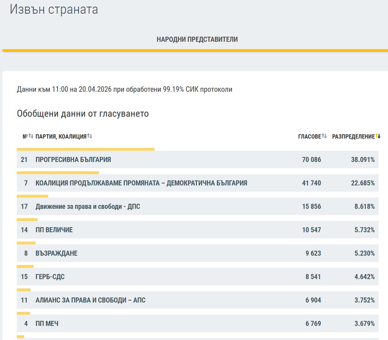Click the Извън страната page heading
This screenshot has width=388, height=340.
[x=54, y=10]
